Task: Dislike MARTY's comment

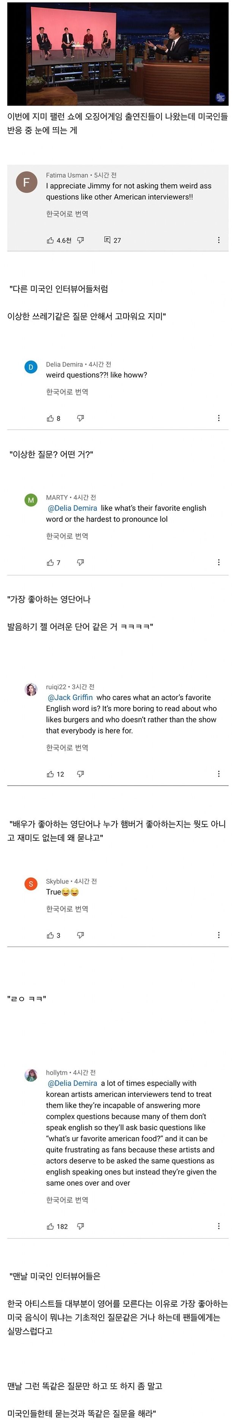Action: 80,562
